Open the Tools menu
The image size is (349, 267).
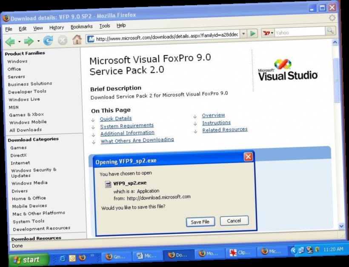105,26
